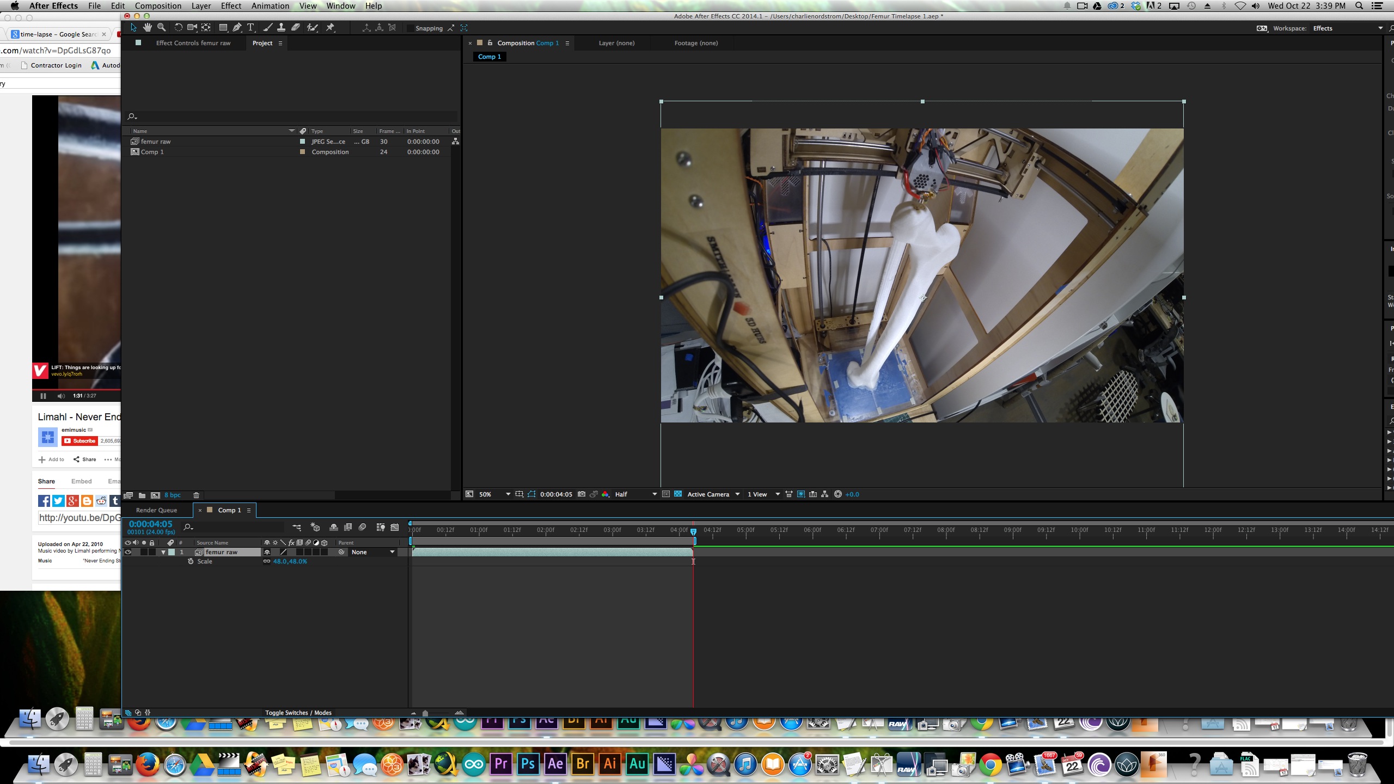
Task: Click the trash delete icon in Project panel
Action: (197, 495)
